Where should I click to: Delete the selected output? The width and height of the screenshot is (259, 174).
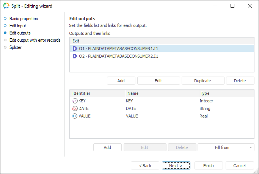pyautogui.click(x=240, y=81)
